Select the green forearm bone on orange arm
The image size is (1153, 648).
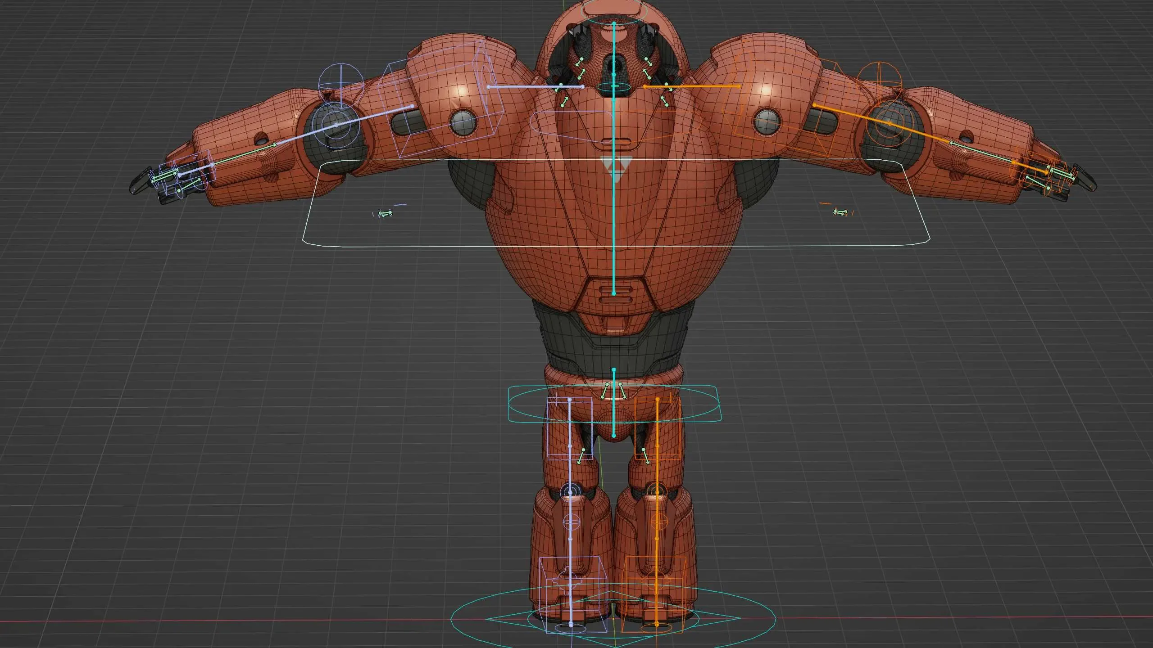[982, 152]
